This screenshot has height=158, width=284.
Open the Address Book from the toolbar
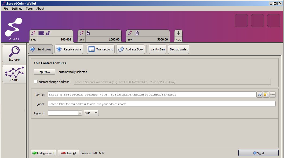(x=131, y=49)
